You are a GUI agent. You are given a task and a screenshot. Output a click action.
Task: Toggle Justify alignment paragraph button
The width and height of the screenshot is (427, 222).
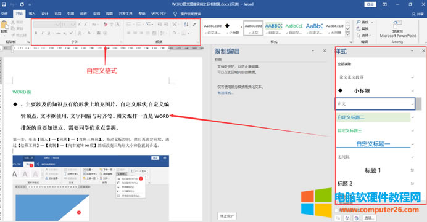148,33
